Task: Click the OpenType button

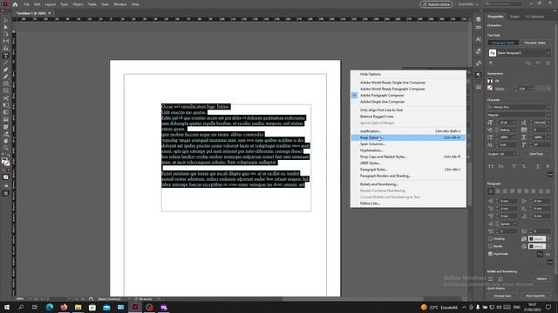Action: [x=536, y=154]
